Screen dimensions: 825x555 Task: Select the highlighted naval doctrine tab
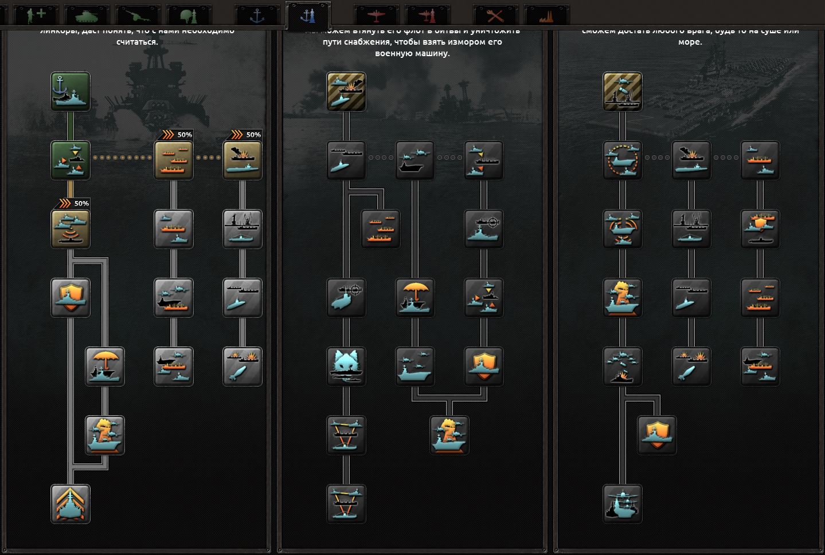click(x=308, y=14)
